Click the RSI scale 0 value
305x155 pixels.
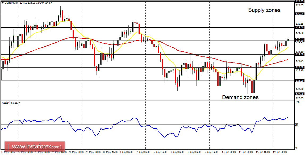coord(296,148)
